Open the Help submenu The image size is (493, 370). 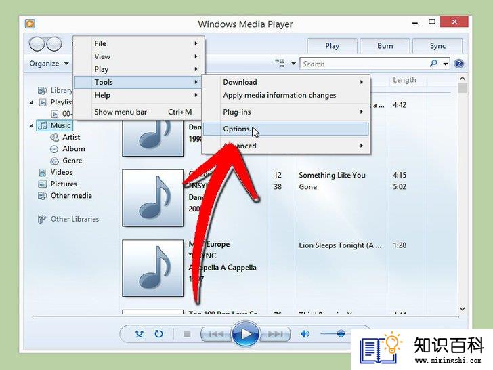tap(140, 95)
